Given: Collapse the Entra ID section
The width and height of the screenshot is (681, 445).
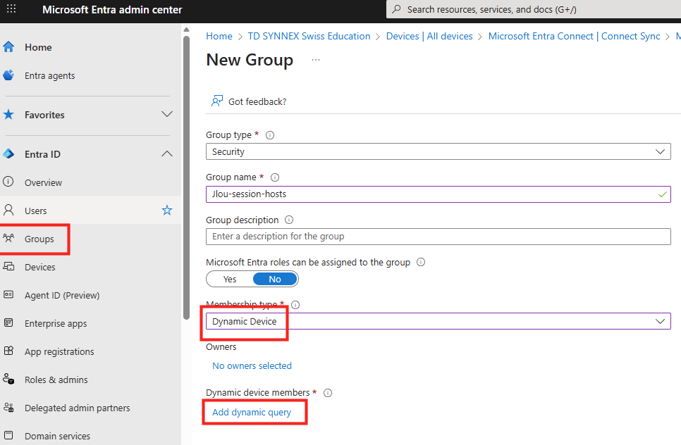Looking at the screenshot, I should tap(167, 153).
